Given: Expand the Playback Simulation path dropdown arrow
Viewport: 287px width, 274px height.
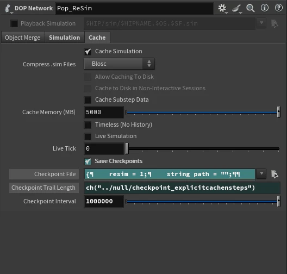Looking at the screenshot, I should coord(261,23).
